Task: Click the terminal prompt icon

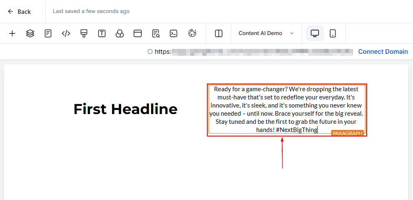Action: point(174,33)
